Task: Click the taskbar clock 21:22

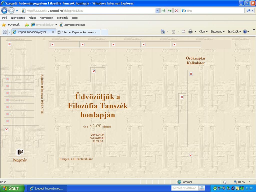Action: [249, 188]
